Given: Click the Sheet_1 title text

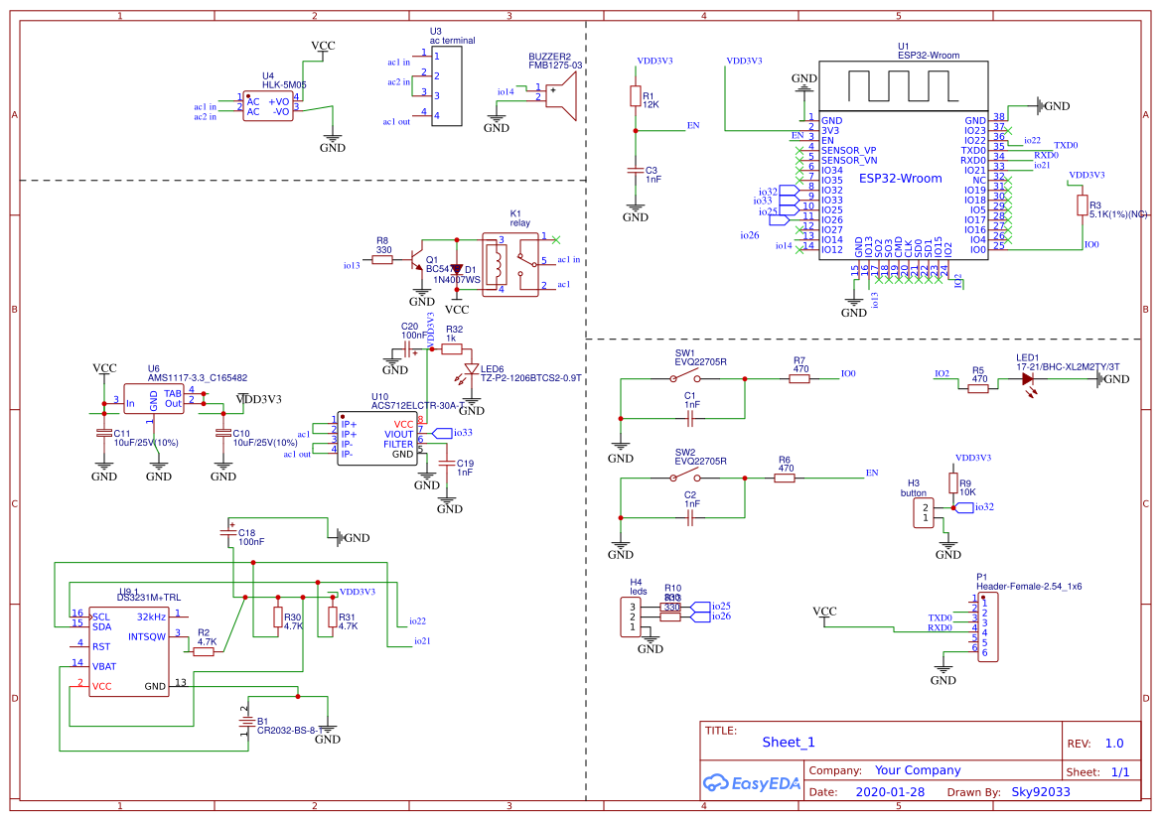Looking at the screenshot, I should (788, 742).
